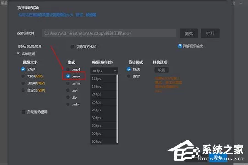This screenshot has height=165, width=248.
Task: Select the .flv format option
Action: (68, 97)
